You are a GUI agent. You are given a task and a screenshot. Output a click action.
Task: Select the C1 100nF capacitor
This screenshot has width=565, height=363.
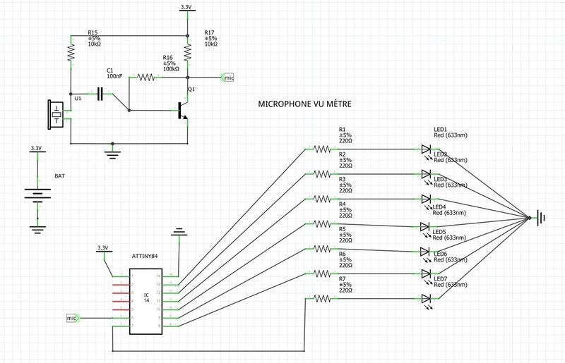[101, 93]
